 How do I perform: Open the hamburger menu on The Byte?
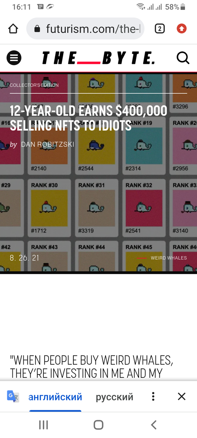[x=14, y=58]
